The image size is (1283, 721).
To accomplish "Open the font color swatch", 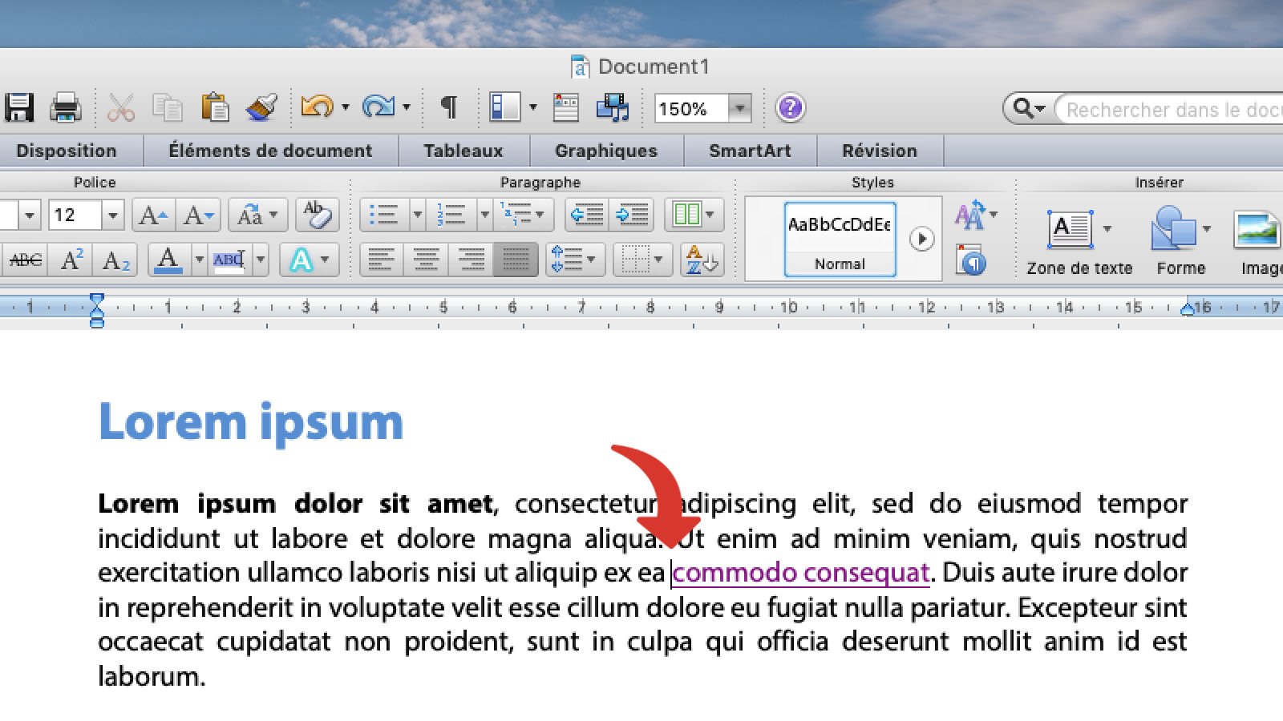I will [x=167, y=259].
